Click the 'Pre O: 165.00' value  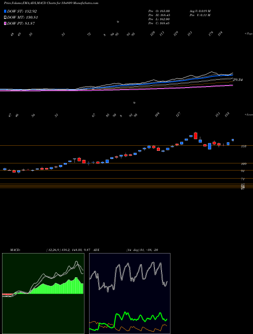159,11
